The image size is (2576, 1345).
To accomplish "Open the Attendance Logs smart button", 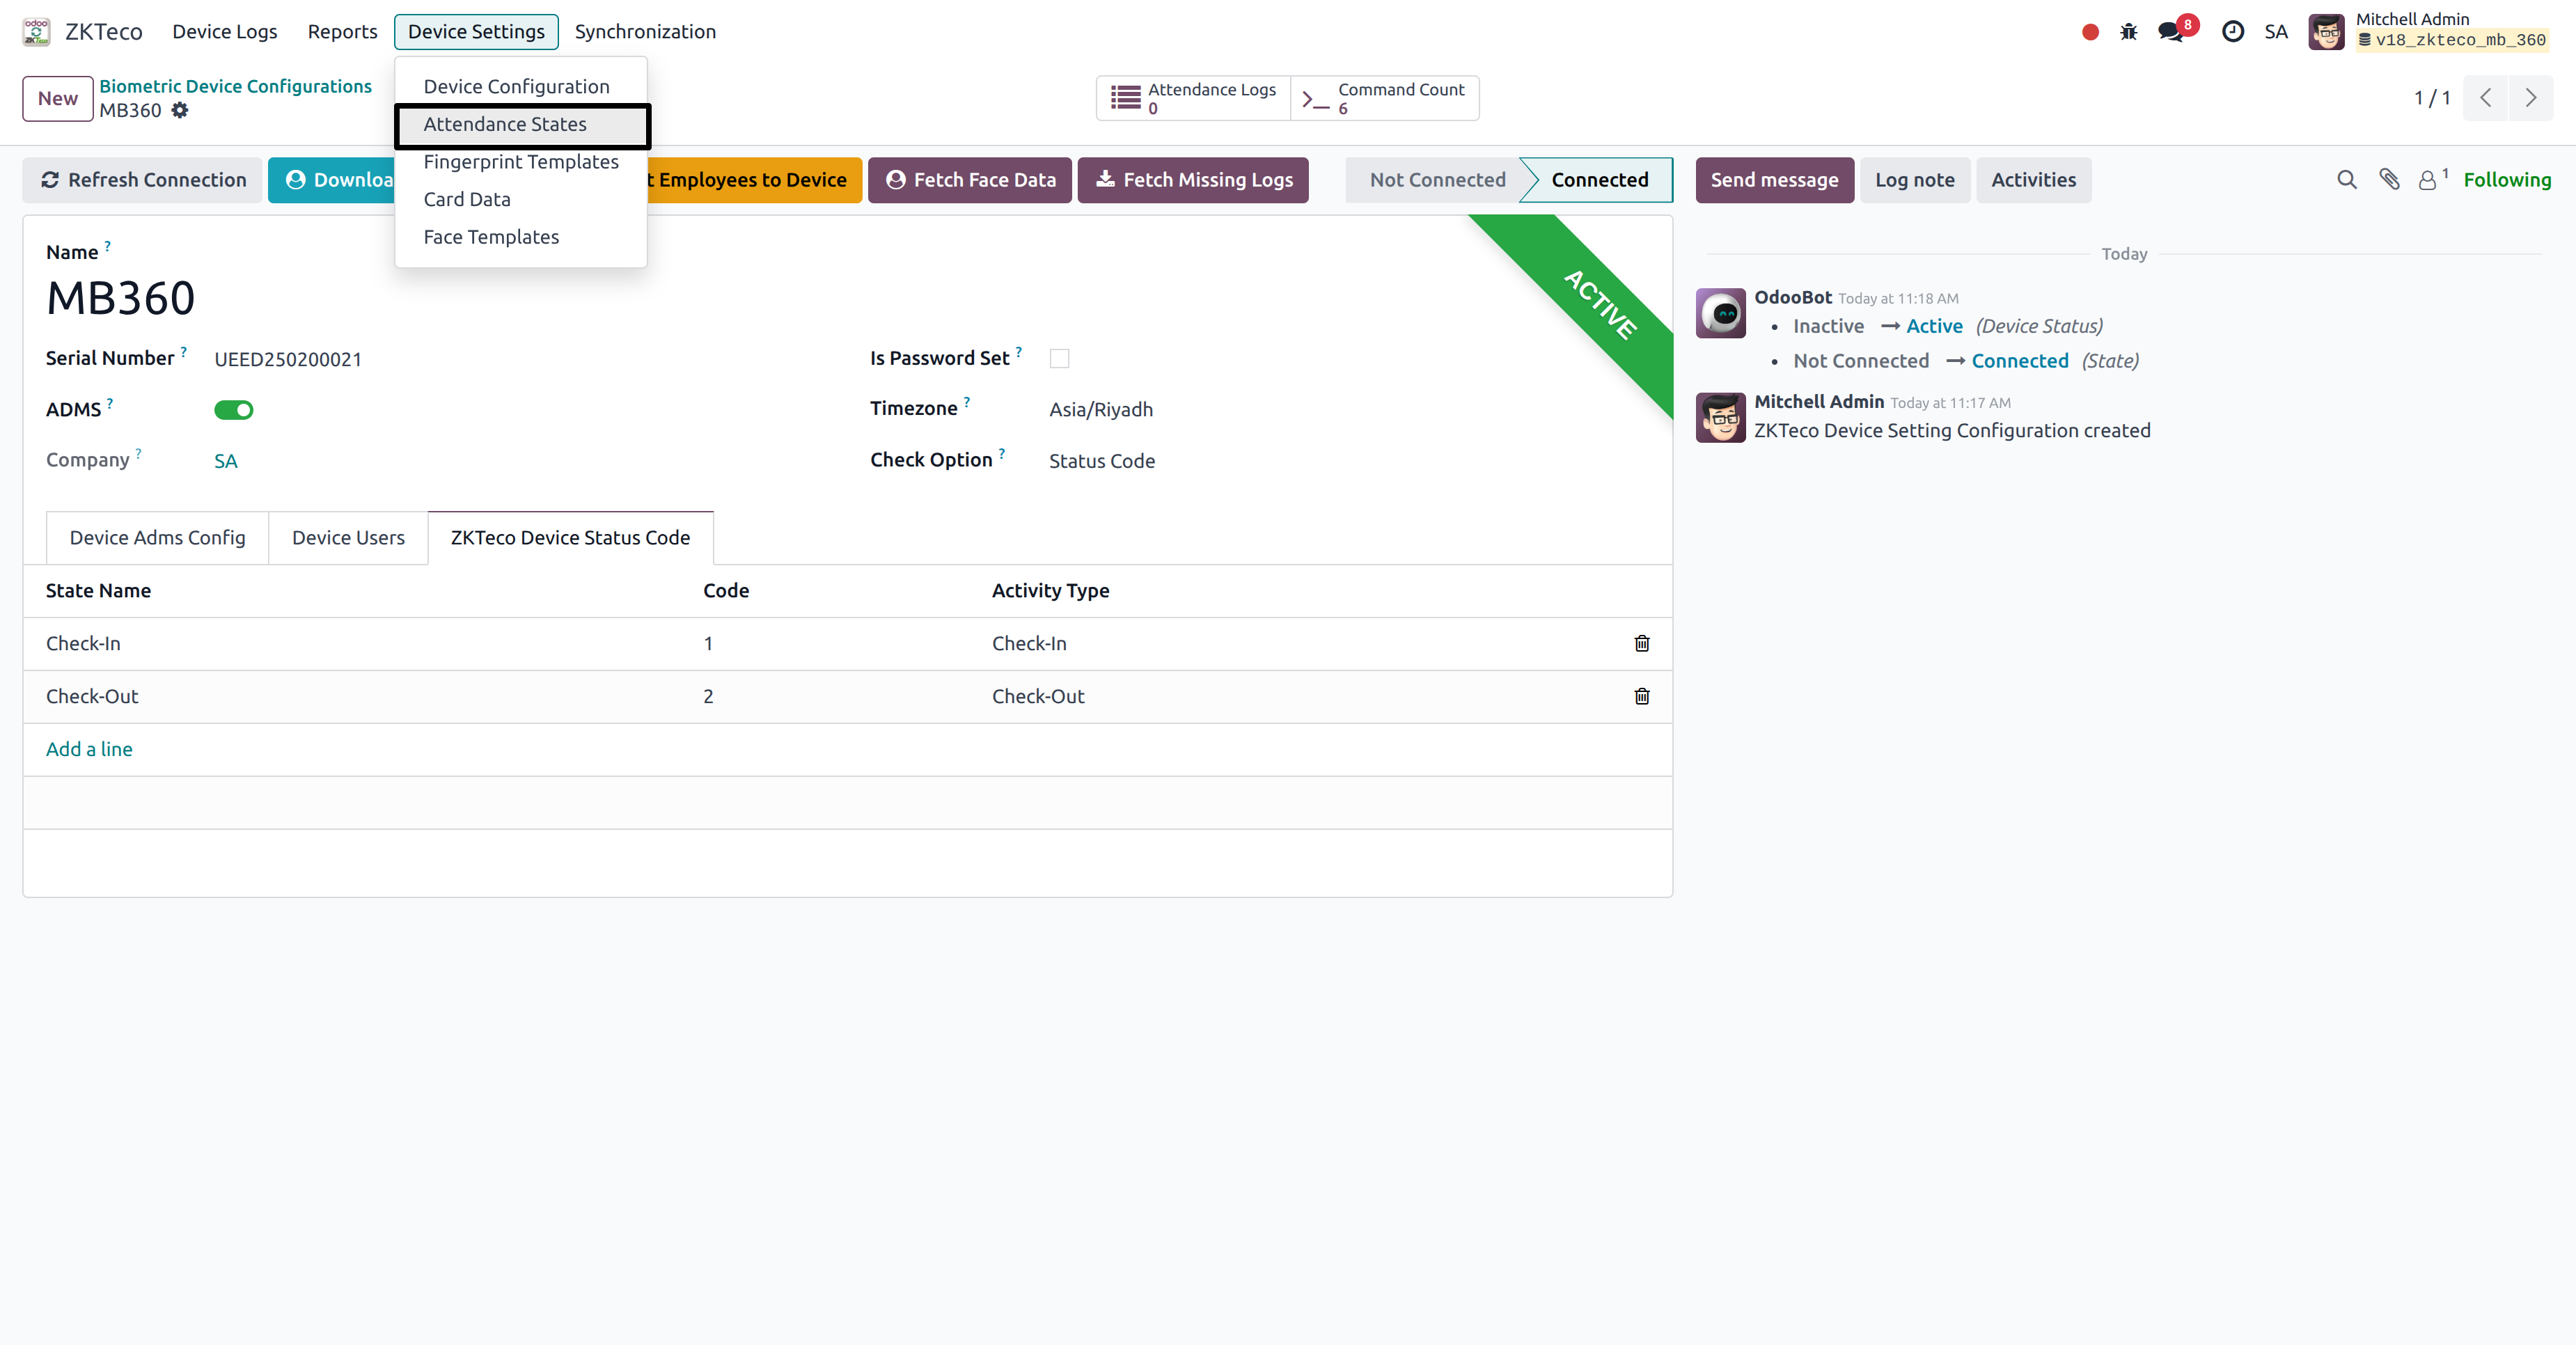I will [x=1192, y=98].
